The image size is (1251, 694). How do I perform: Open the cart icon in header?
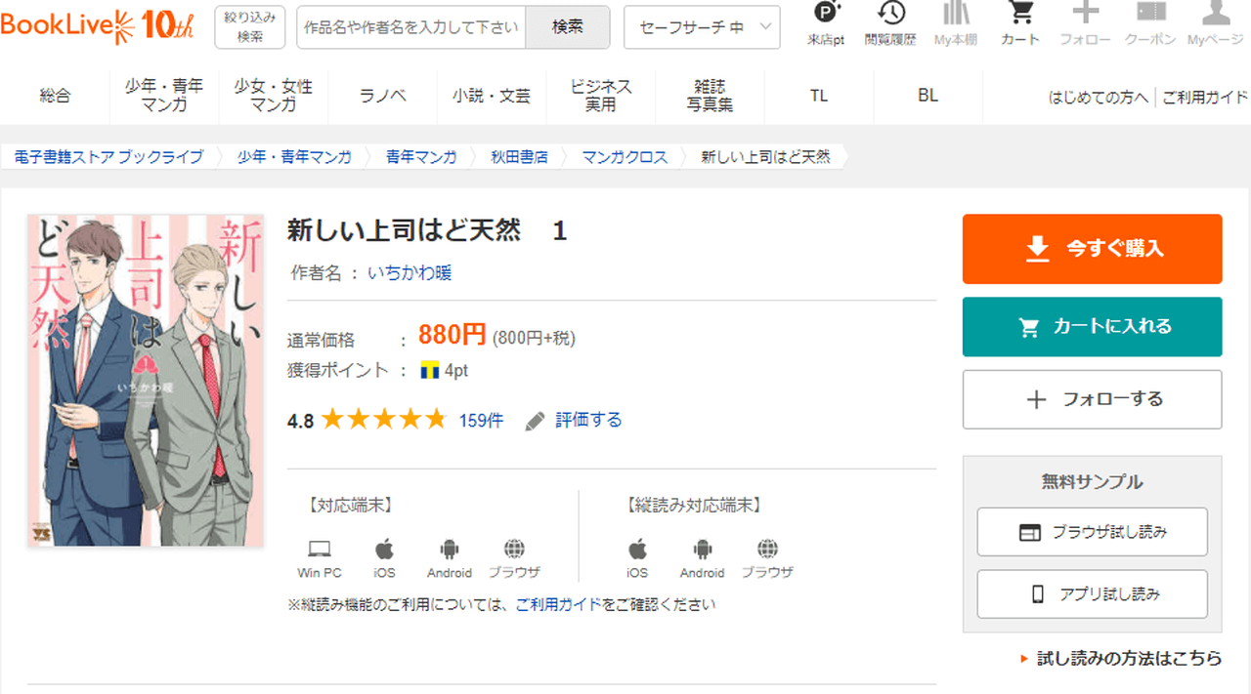click(x=1020, y=15)
